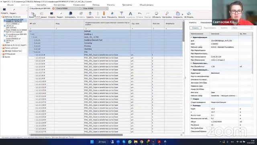Open the Сохранить dropdown arrow

pyautogui.click(x=182, y=14)
